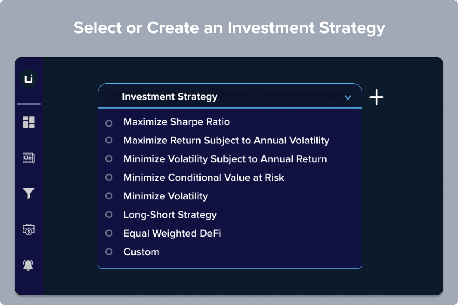
Task: Choose Minimize Conditional Value at Risk
Action: tap(204, 177)
